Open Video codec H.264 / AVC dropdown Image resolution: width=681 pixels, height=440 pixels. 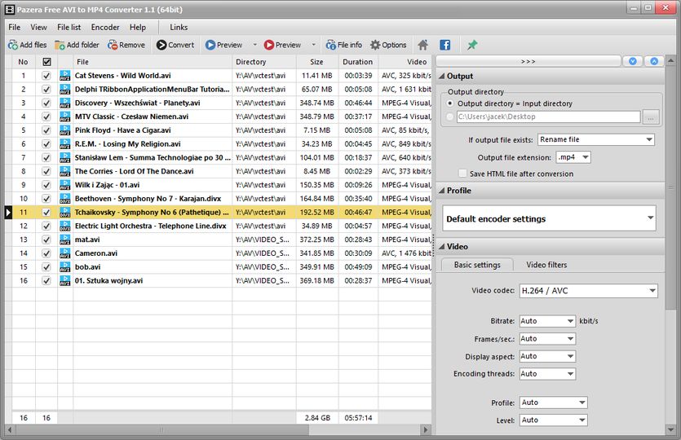589,291
